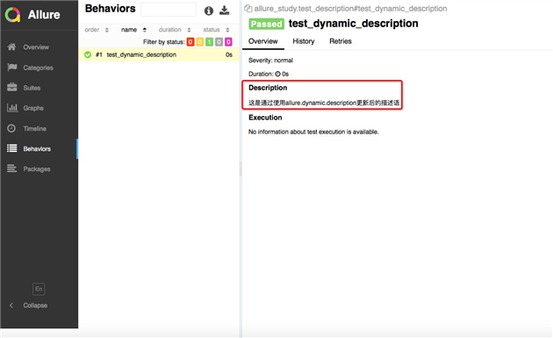Open Timeline via clock icon
Screen dimensions: 553x338
pyautogui.click(x=11, y=128)
